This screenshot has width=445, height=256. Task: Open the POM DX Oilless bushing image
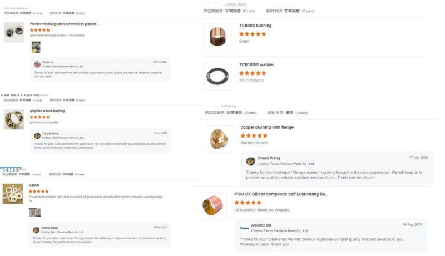[x=213, y=206]
